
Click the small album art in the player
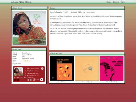(x=18, y=72)
